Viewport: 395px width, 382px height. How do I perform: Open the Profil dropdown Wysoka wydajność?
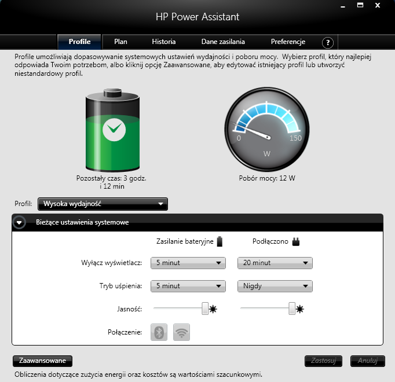coord(103,204)
